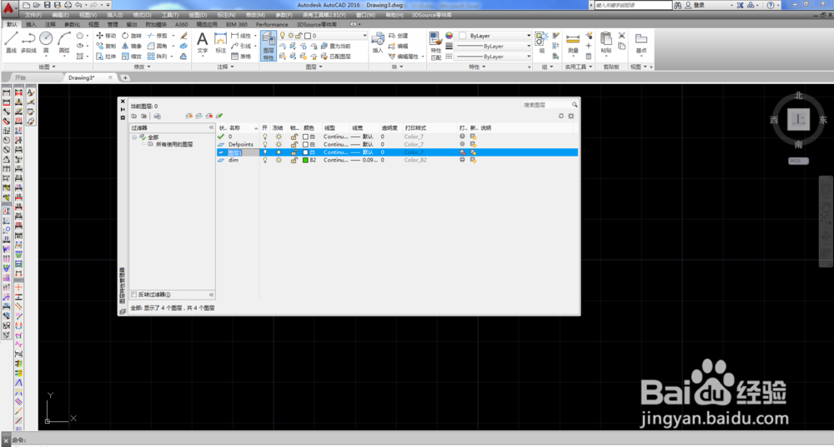Click the Trim (修剪) tool
The width and height of the screenshot is (834, 447).
[x=158, y=36]
